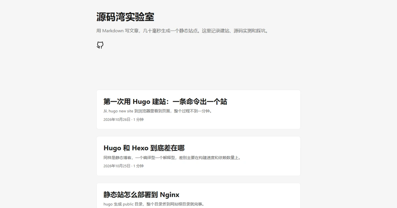Click the date 2026年10月25日 · 1 分钟
The image size is (397, 208).
click(123, 166)
